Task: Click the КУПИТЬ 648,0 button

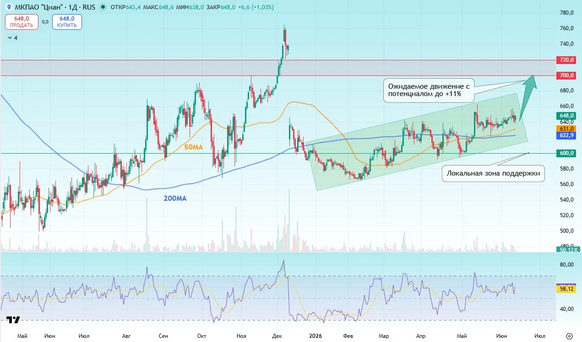Action: pyautogui.click(x=67, y=22)
